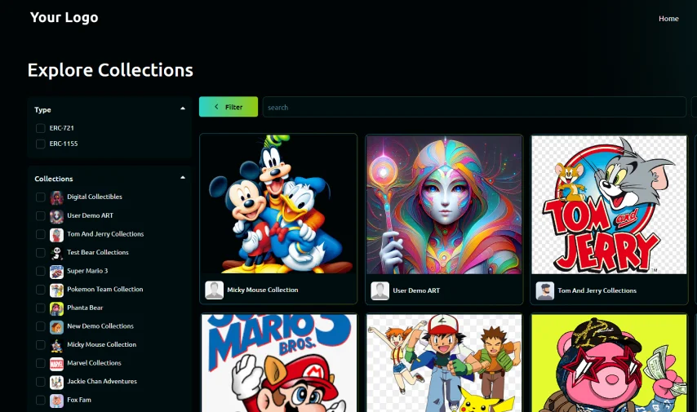Enable the Tom And Jerry Collections checkbox

(x=41, y=235)
